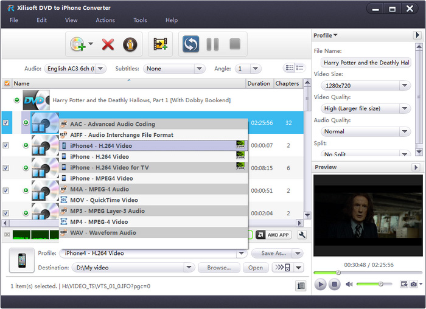Mute the preview volume speaker
Image resolution: width=426 pixels, height=309 pixels.
tap(349, 284)
